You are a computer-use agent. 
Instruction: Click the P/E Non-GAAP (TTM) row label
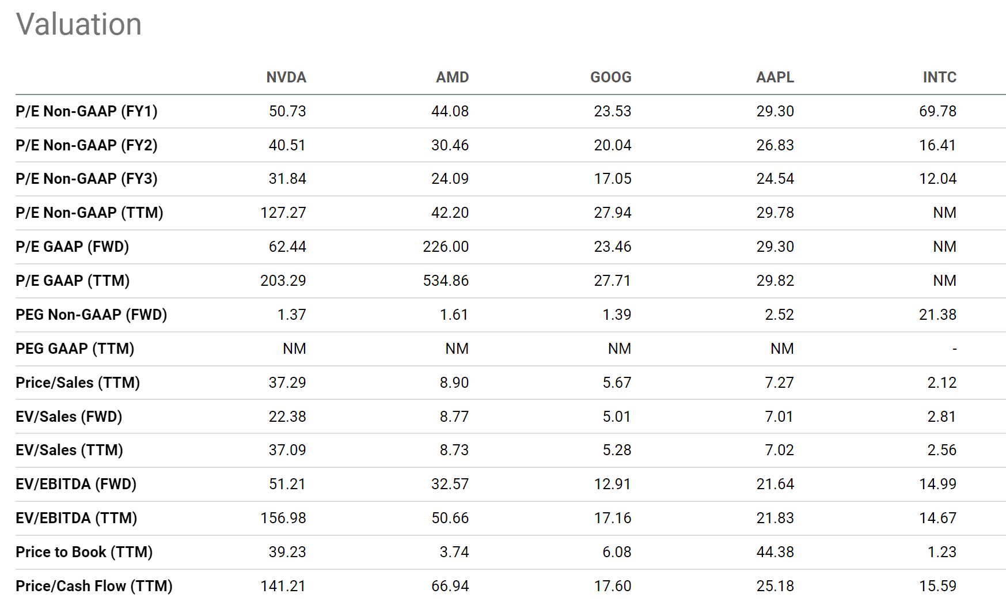[x=89, y=213]
